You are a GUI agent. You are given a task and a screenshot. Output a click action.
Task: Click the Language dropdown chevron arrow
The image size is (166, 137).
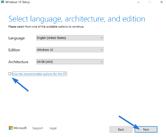[101, 38]
